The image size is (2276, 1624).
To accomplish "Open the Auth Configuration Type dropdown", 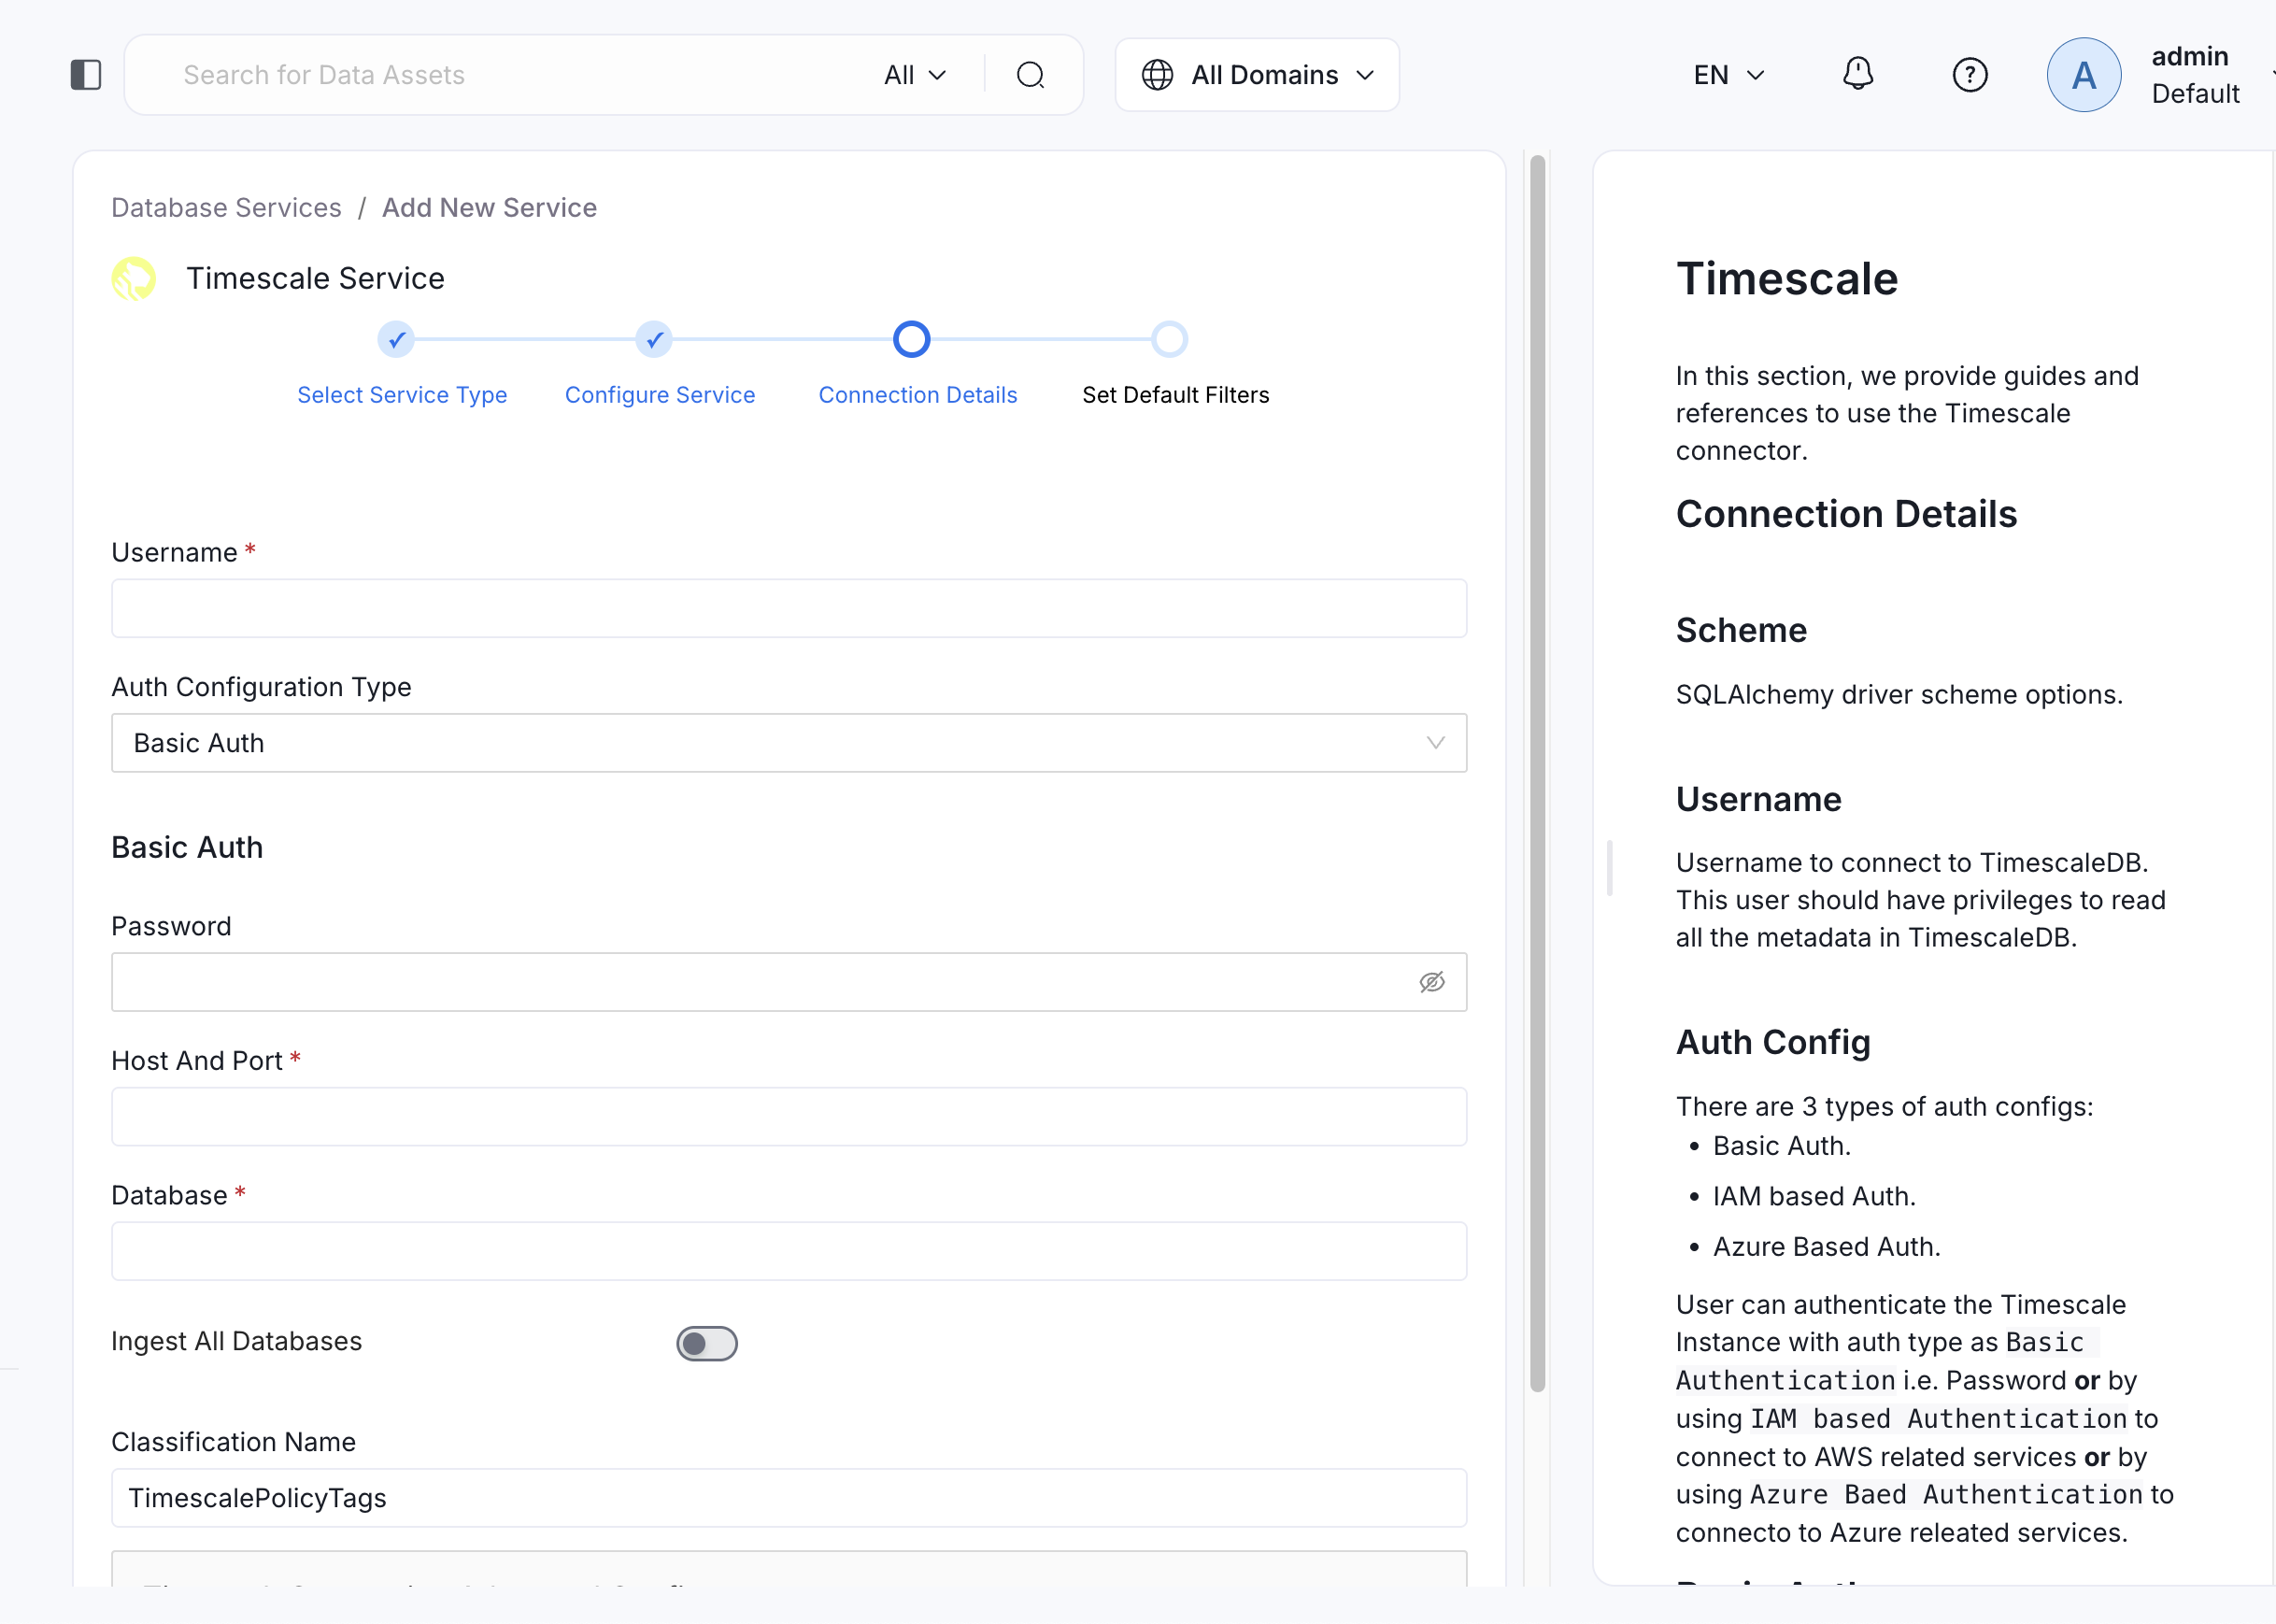I will (789, 743).
